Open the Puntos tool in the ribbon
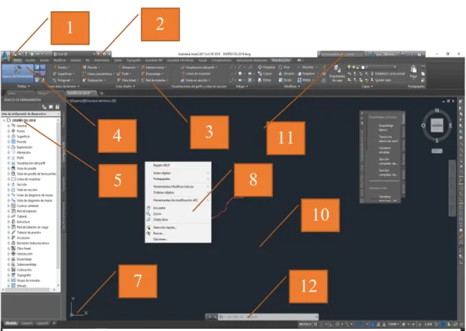 point(61,67)
